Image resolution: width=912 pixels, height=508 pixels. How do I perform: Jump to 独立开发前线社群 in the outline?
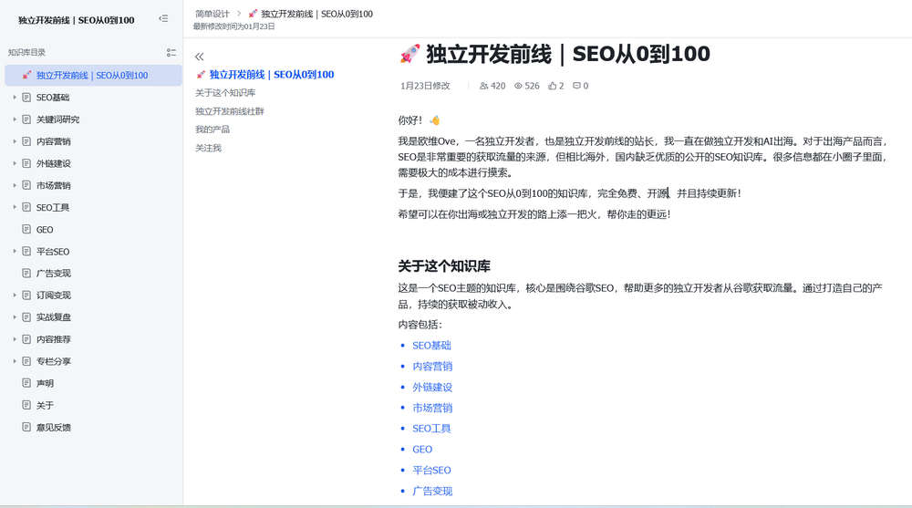coord(230,111)
